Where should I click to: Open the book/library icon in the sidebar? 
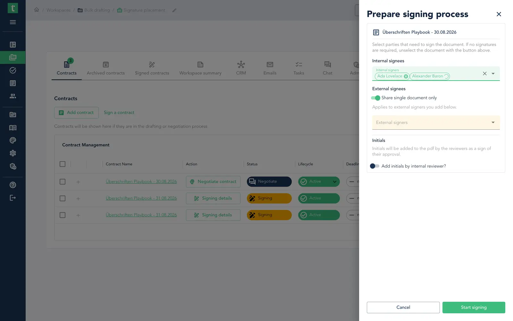click(x=13, y=128)
